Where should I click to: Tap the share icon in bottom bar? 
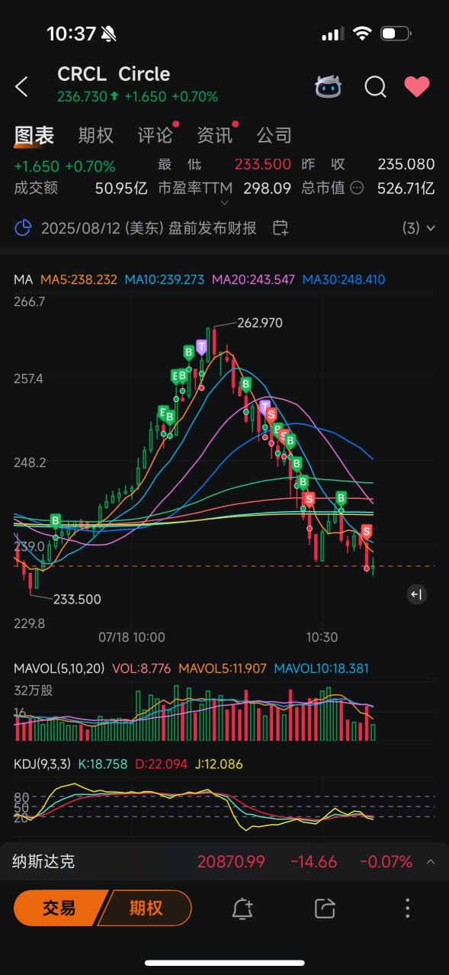(326, 908)
